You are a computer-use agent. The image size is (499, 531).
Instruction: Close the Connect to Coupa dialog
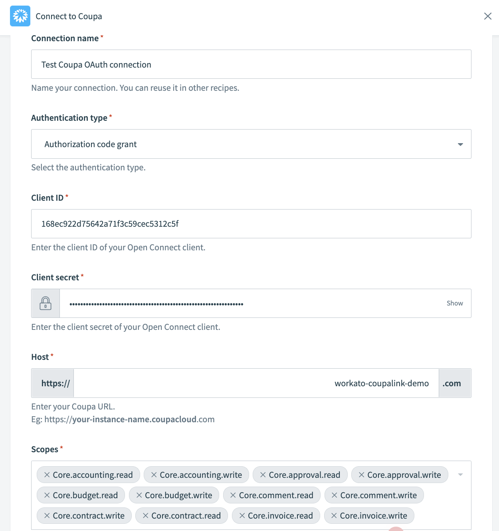[x=488, y=16]
